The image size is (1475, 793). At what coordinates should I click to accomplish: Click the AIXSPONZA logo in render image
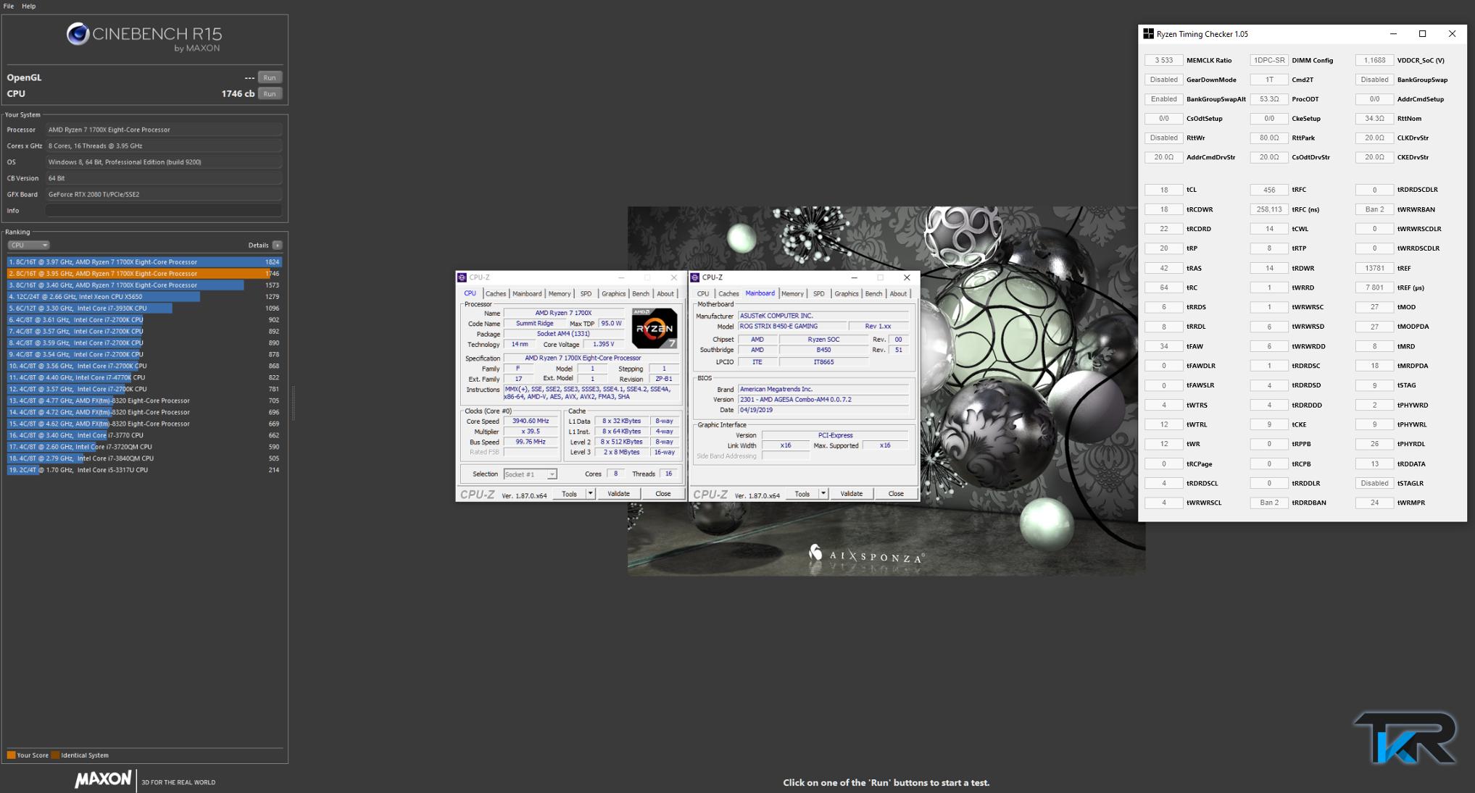pyautogui.click(x=865, y=555)
